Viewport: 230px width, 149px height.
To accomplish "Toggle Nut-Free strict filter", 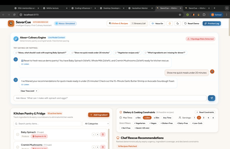I will coord(126,128).
